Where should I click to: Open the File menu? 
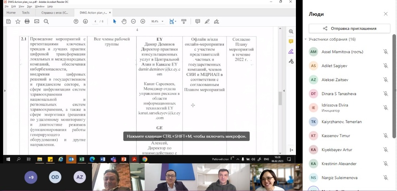7,6
